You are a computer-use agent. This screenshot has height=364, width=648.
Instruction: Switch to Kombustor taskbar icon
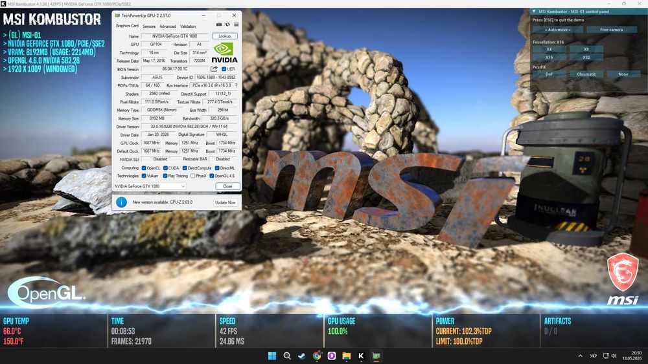pyautogui.click(x=361, y=356)
